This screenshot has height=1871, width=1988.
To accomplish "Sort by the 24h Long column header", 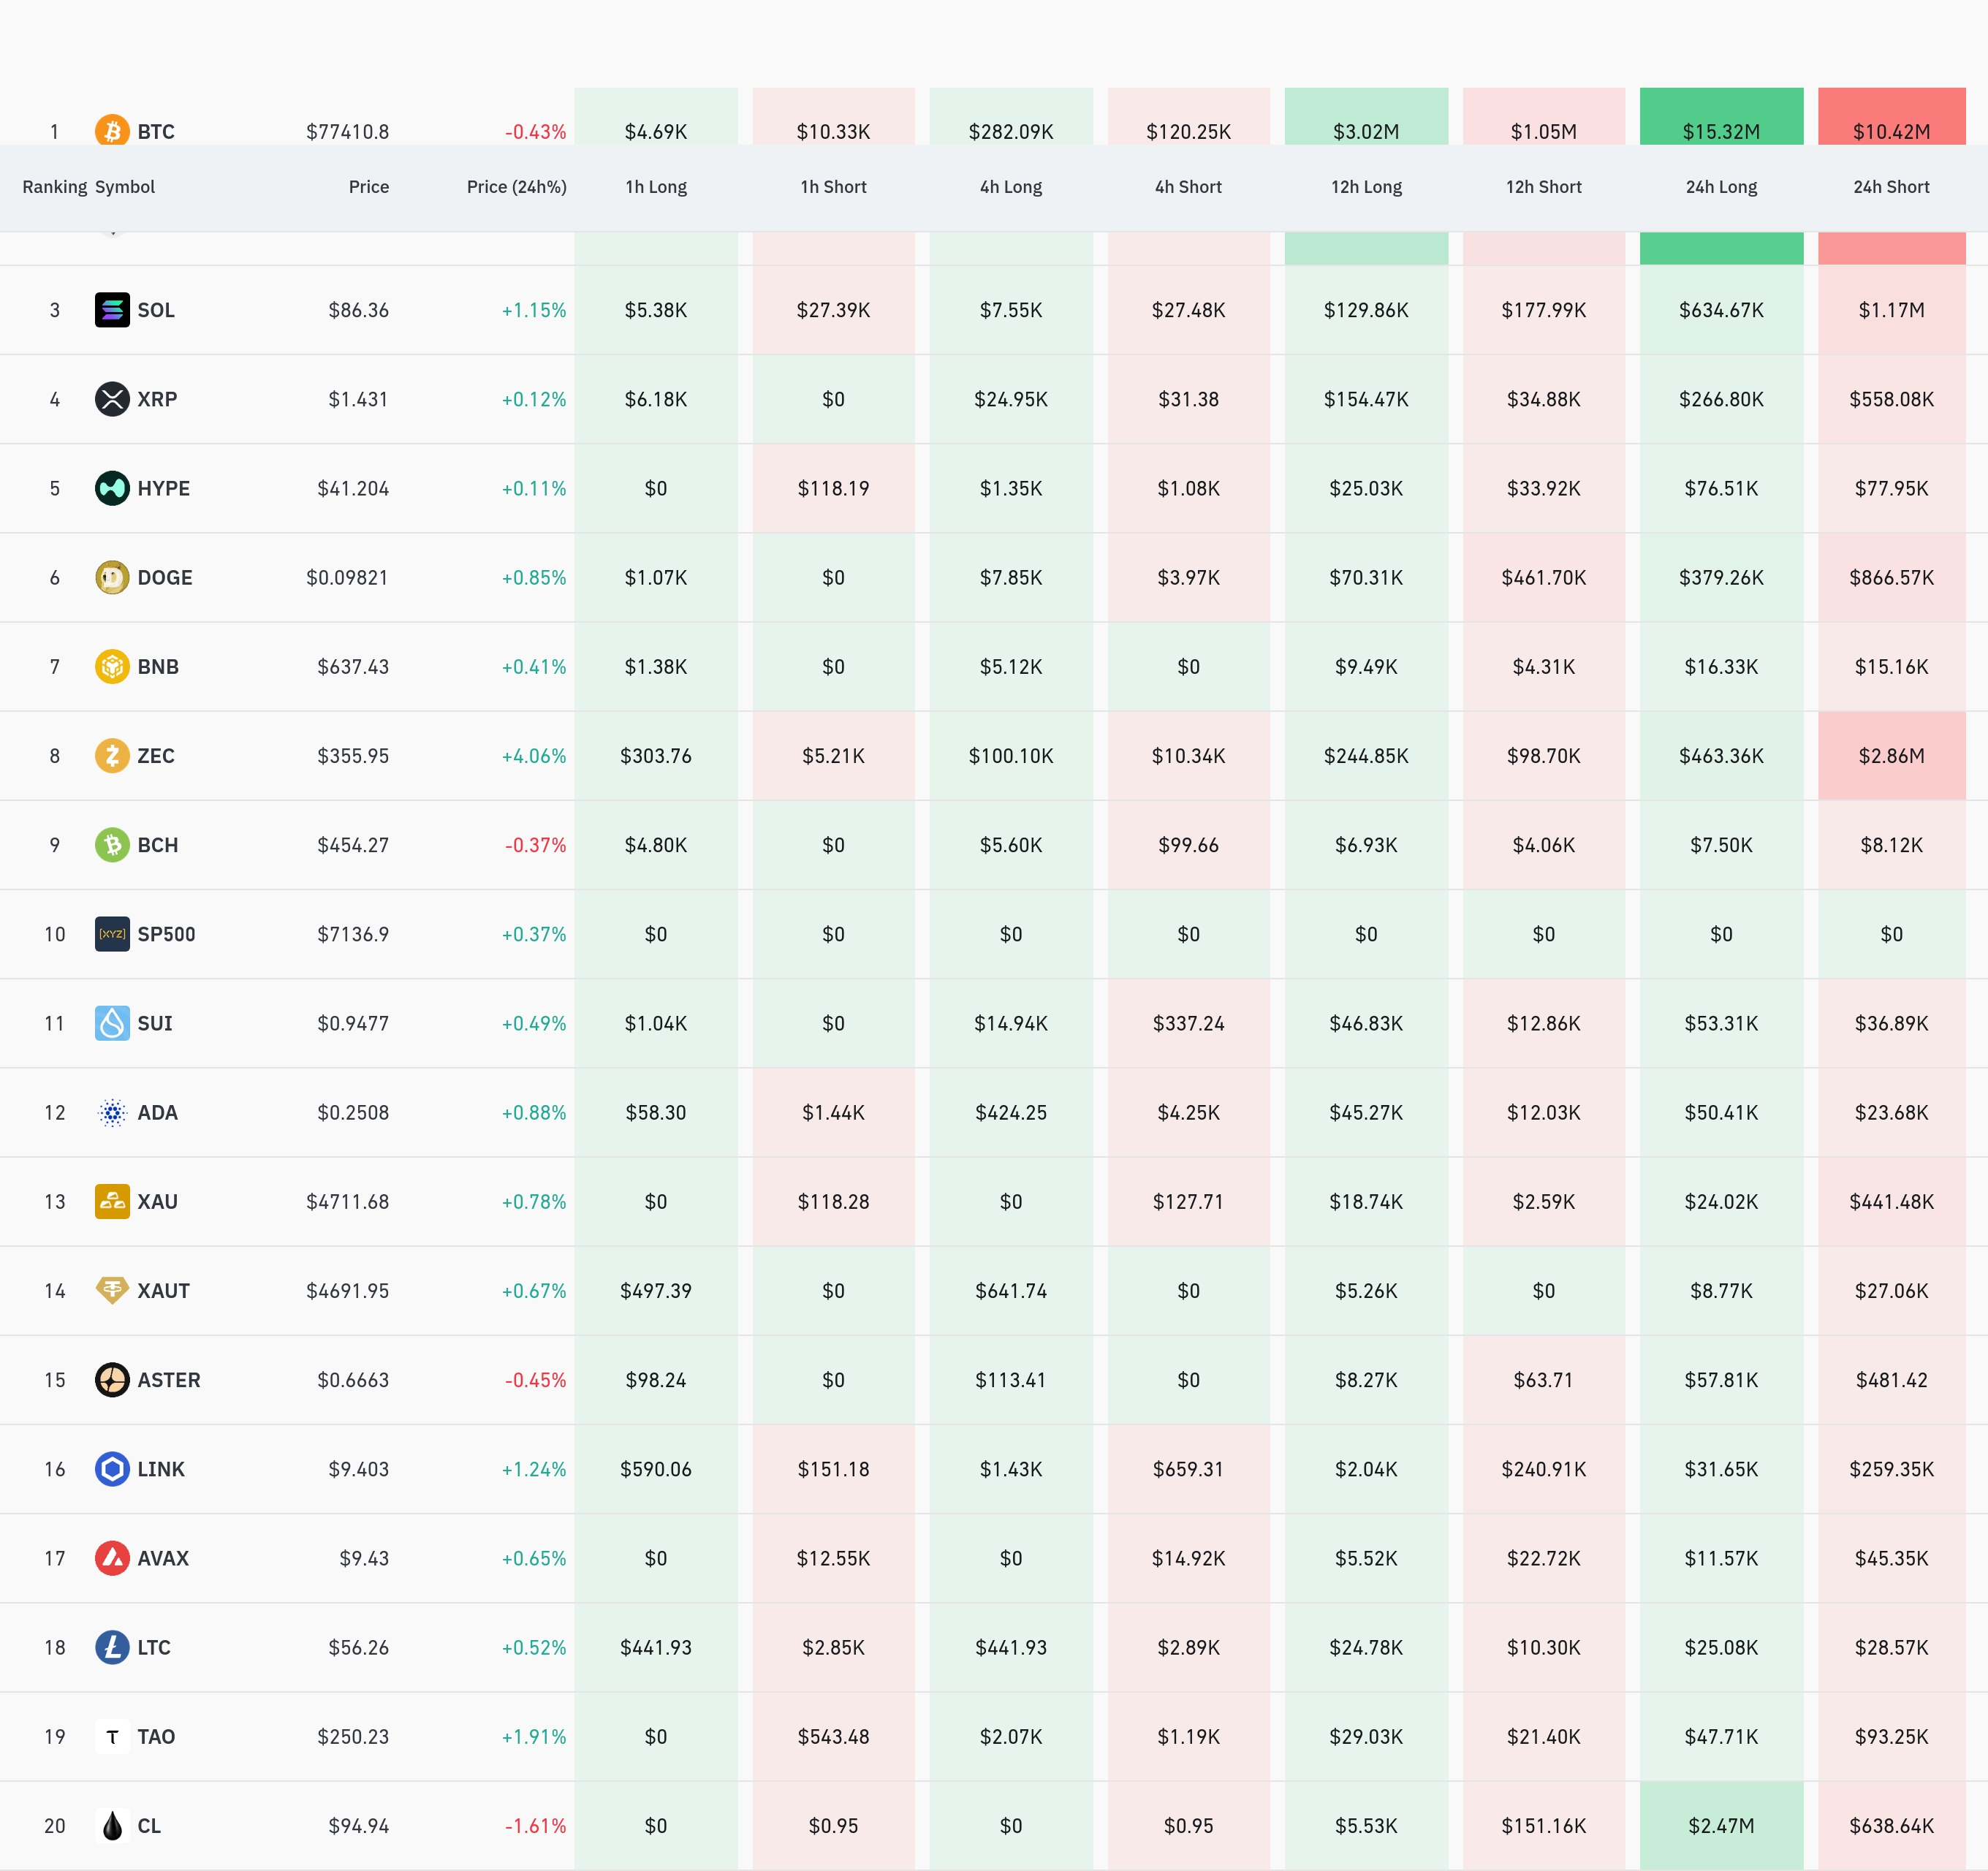I will (x=1720, y=187).
